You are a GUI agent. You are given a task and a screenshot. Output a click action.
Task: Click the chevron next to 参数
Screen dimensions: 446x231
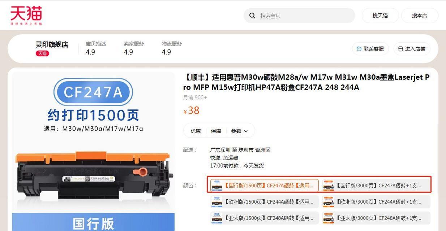pos(246,131)
